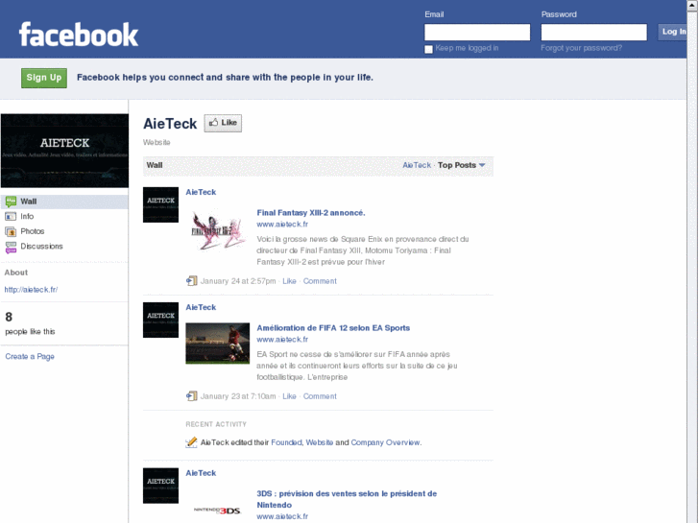Click the pencil edit icon in Recent Activity
Screen dimensions: 698x523
191,442
